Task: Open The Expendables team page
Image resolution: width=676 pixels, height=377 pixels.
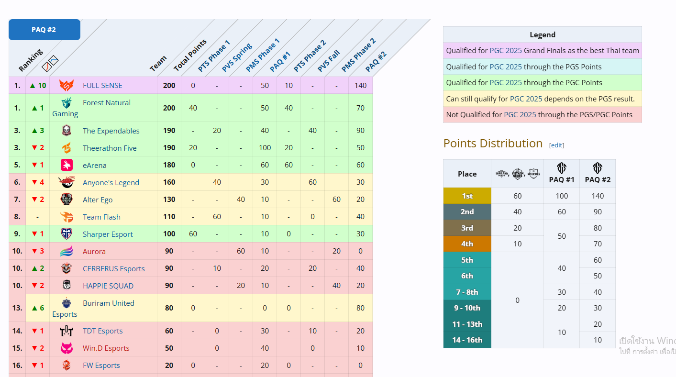Action: point(111,131)
